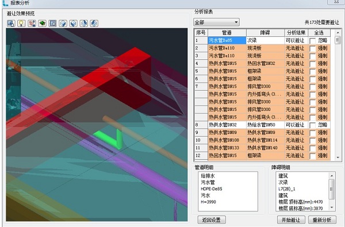
Task: Click 可以避让 result in row 1
Action: point(296,40)
